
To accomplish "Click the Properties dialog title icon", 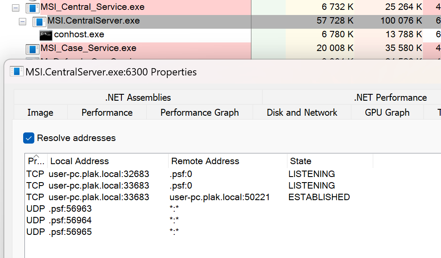I will [17, 72].
